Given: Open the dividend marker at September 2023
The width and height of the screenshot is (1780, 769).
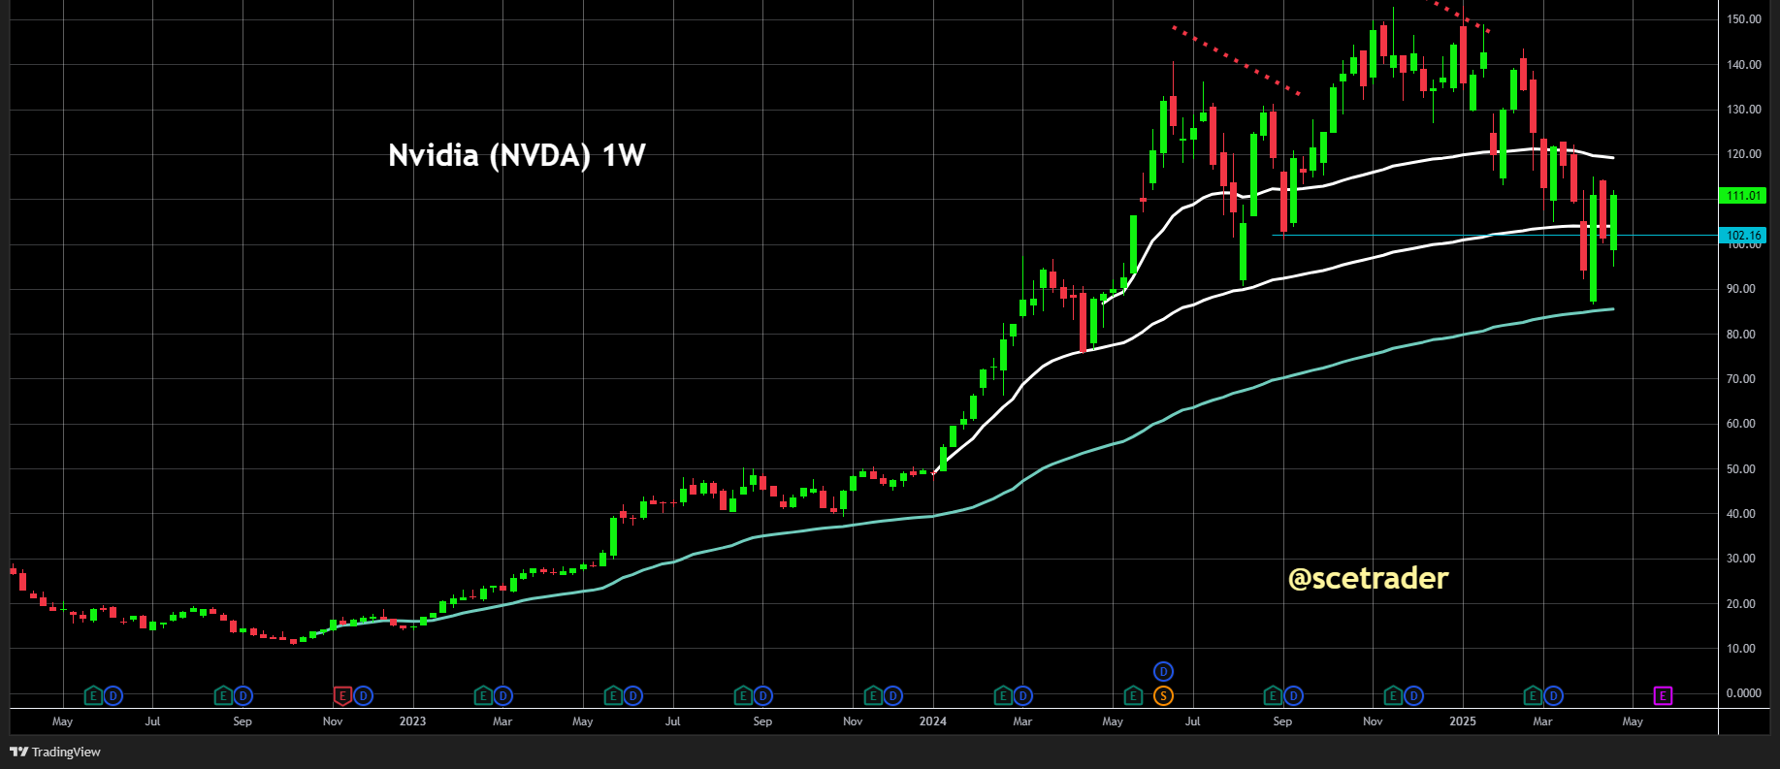Looking at the screenshot, I should click(x=763, y=695).
